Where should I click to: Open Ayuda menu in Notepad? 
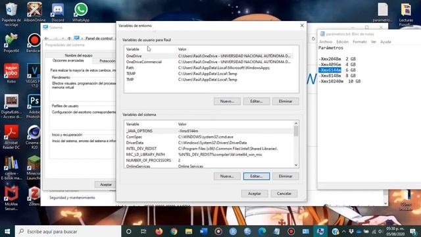[x=385, y=42]
